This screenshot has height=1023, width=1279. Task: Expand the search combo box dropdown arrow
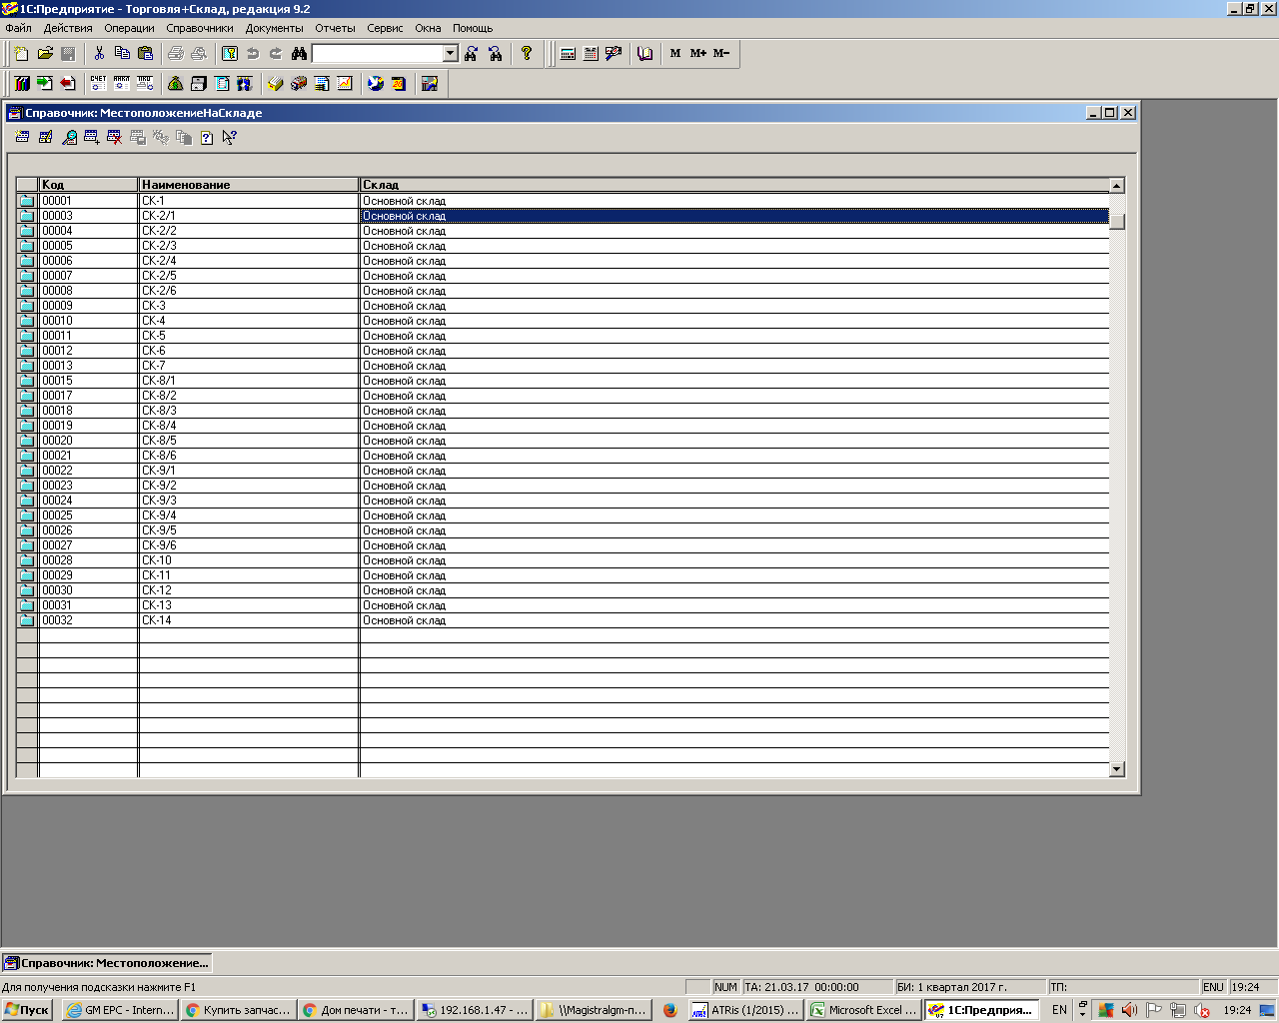click(x=450, y=54)
